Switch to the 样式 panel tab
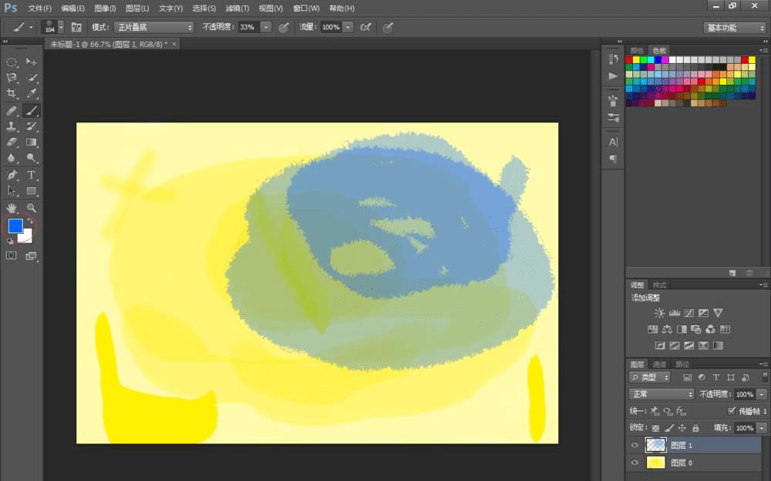The height and width of the screenshot is (481, 771). coord(659,286)
